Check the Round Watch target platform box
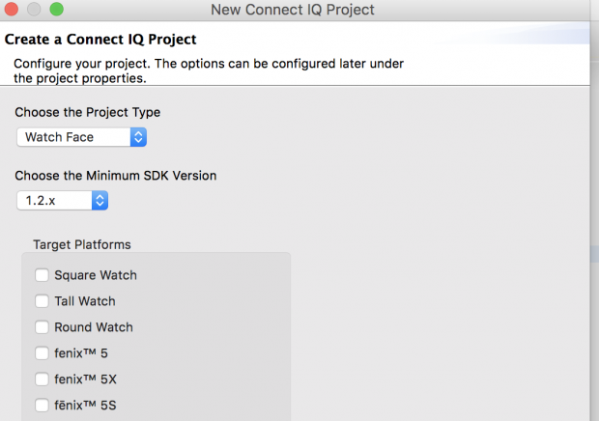Image resolution: width=599 pixels, height=421 pixels. click(x=42, y=326)
